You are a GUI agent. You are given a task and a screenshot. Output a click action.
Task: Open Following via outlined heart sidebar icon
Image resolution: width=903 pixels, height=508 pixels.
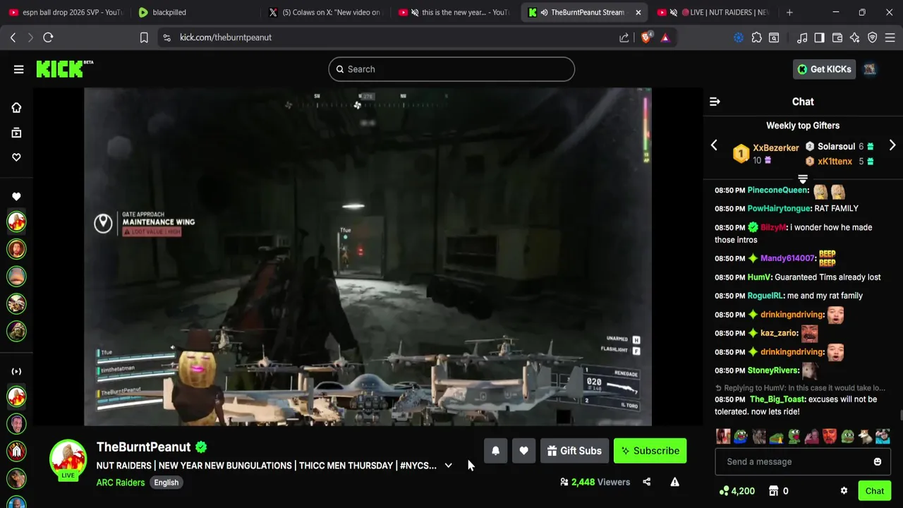coord(16,157)
